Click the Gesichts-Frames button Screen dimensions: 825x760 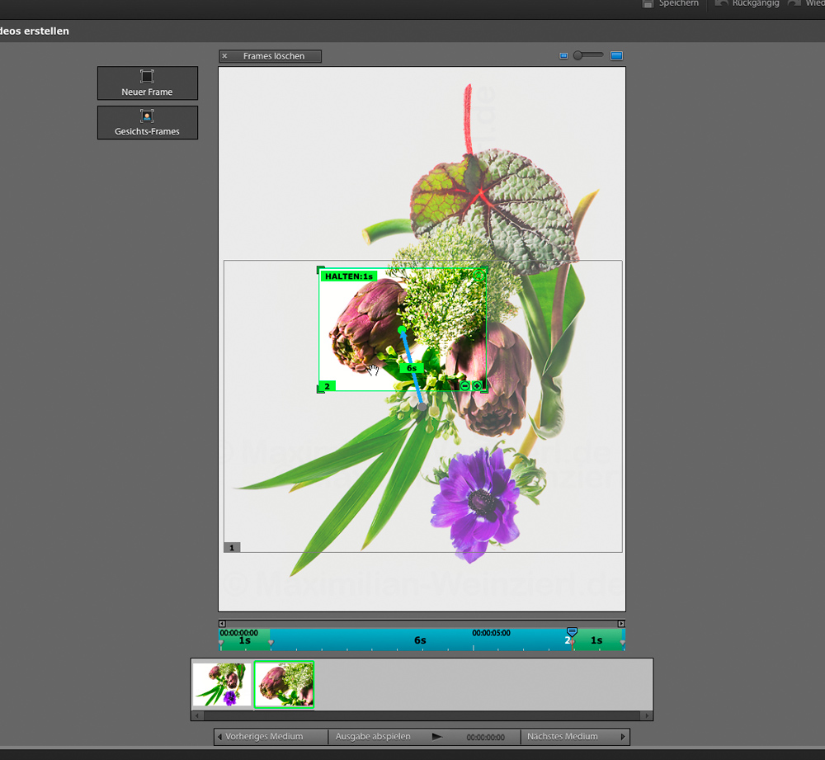(148, 123)
